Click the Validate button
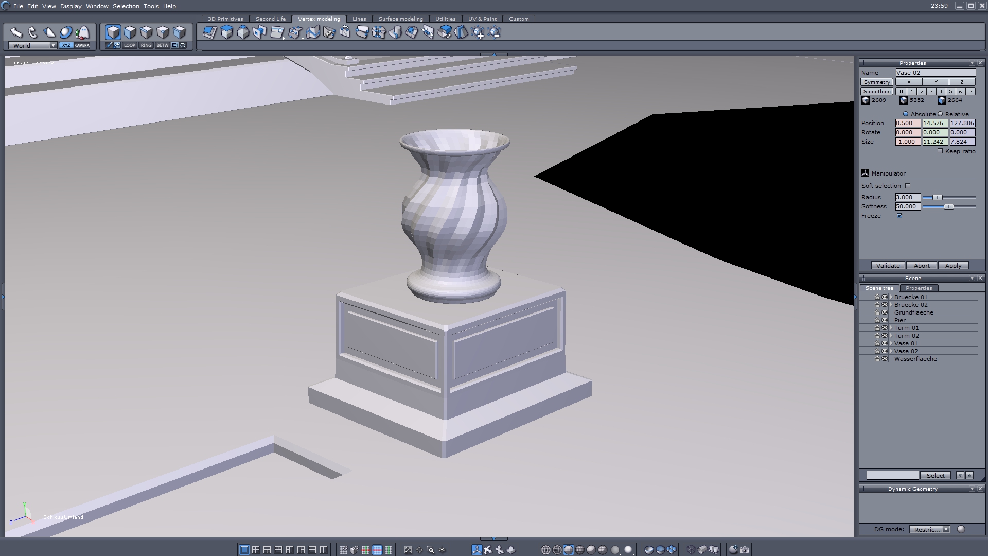This screenshot has height=556, width=988. [x=888, y=266]
